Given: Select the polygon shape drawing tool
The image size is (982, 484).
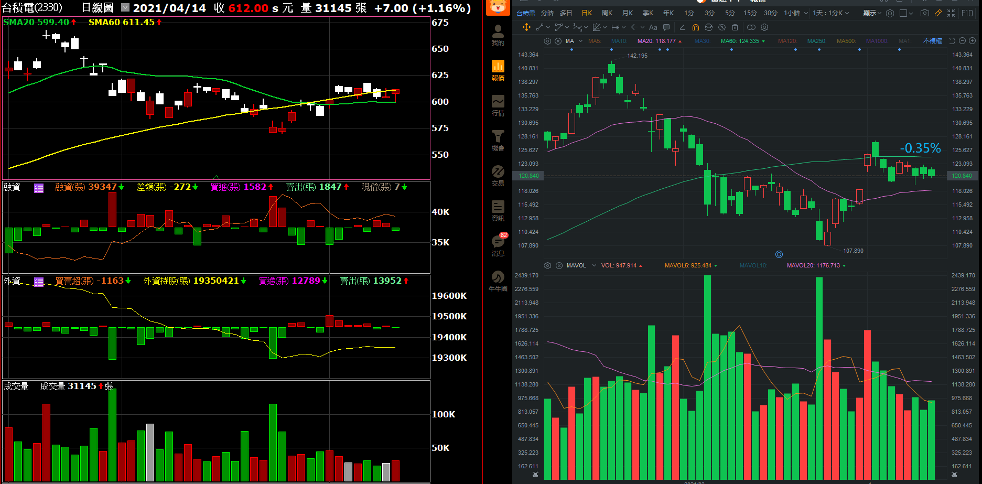Looking at the screenshot, I should 558,27.
